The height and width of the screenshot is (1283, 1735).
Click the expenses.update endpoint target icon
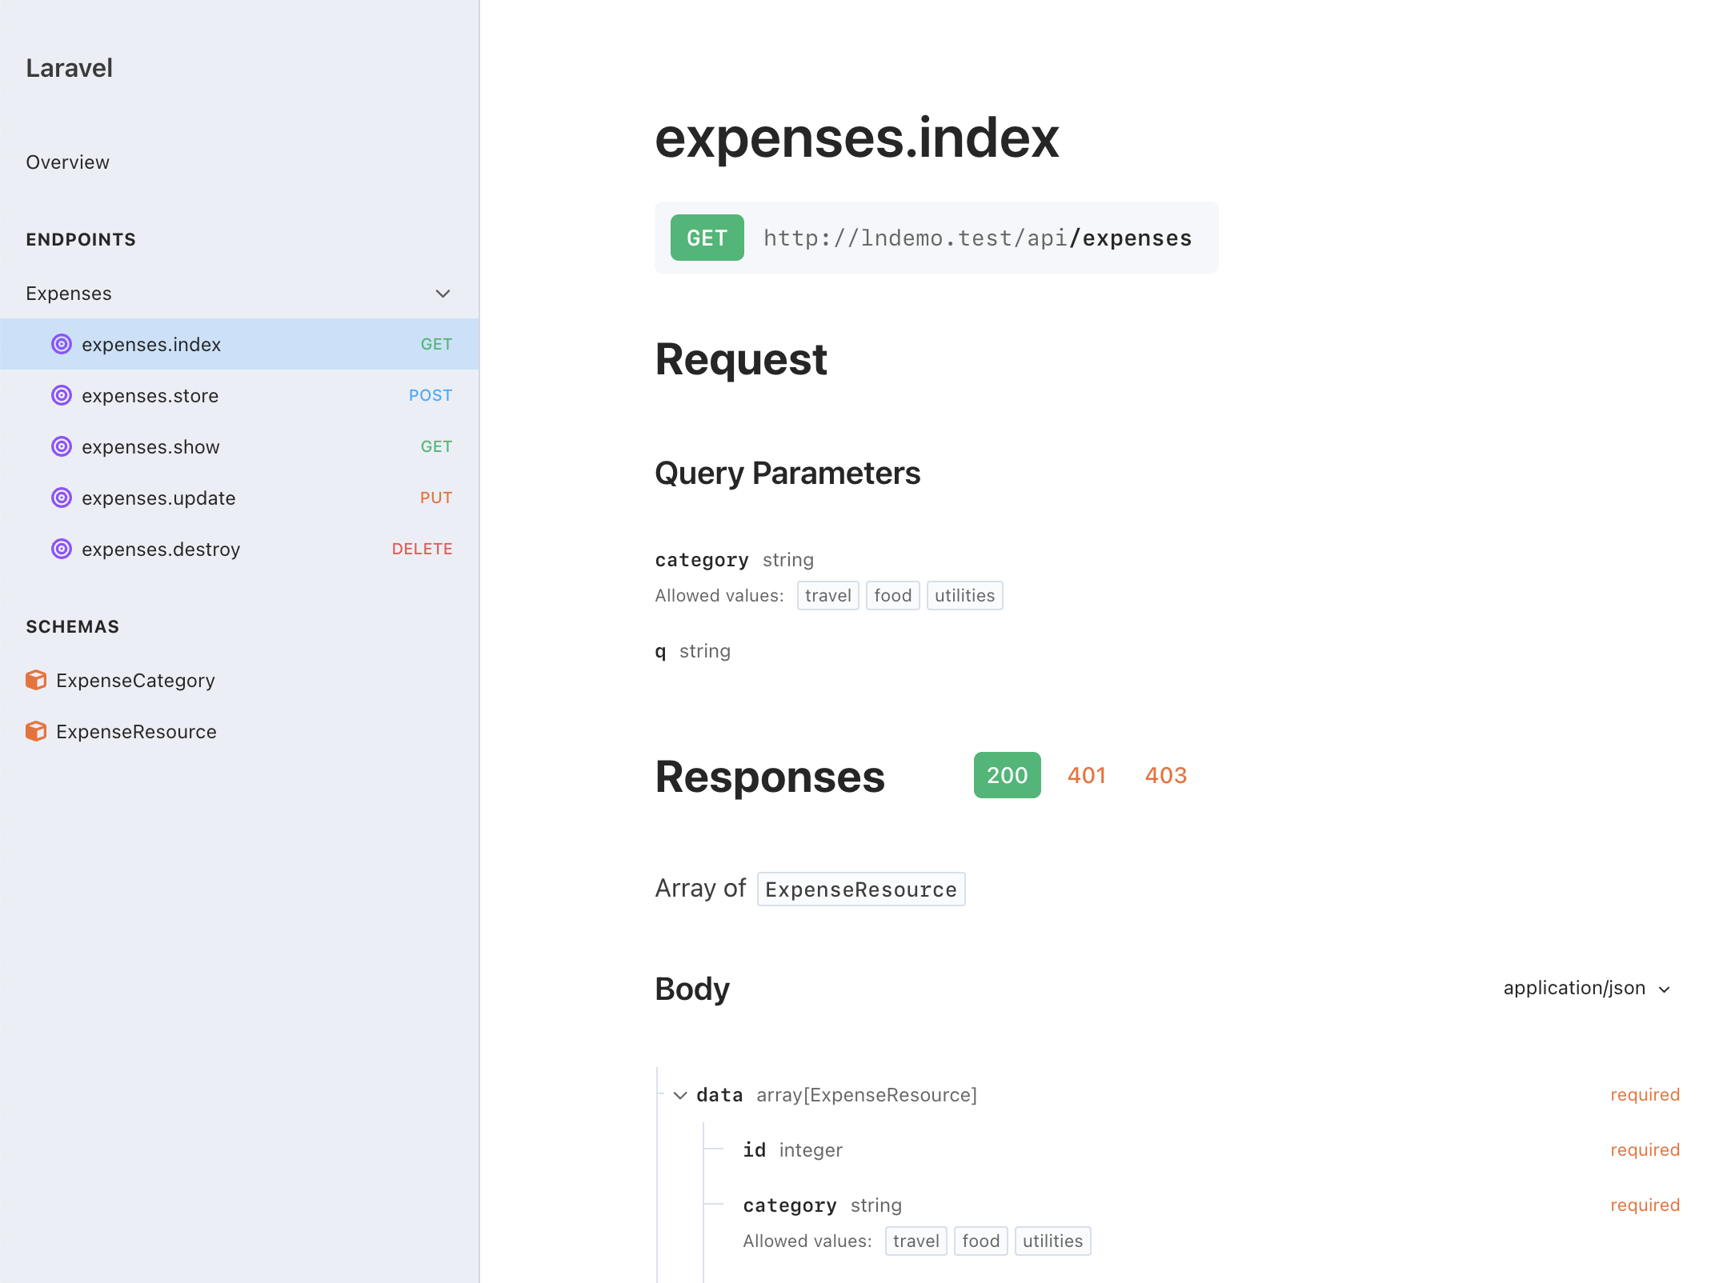(62, 498)
